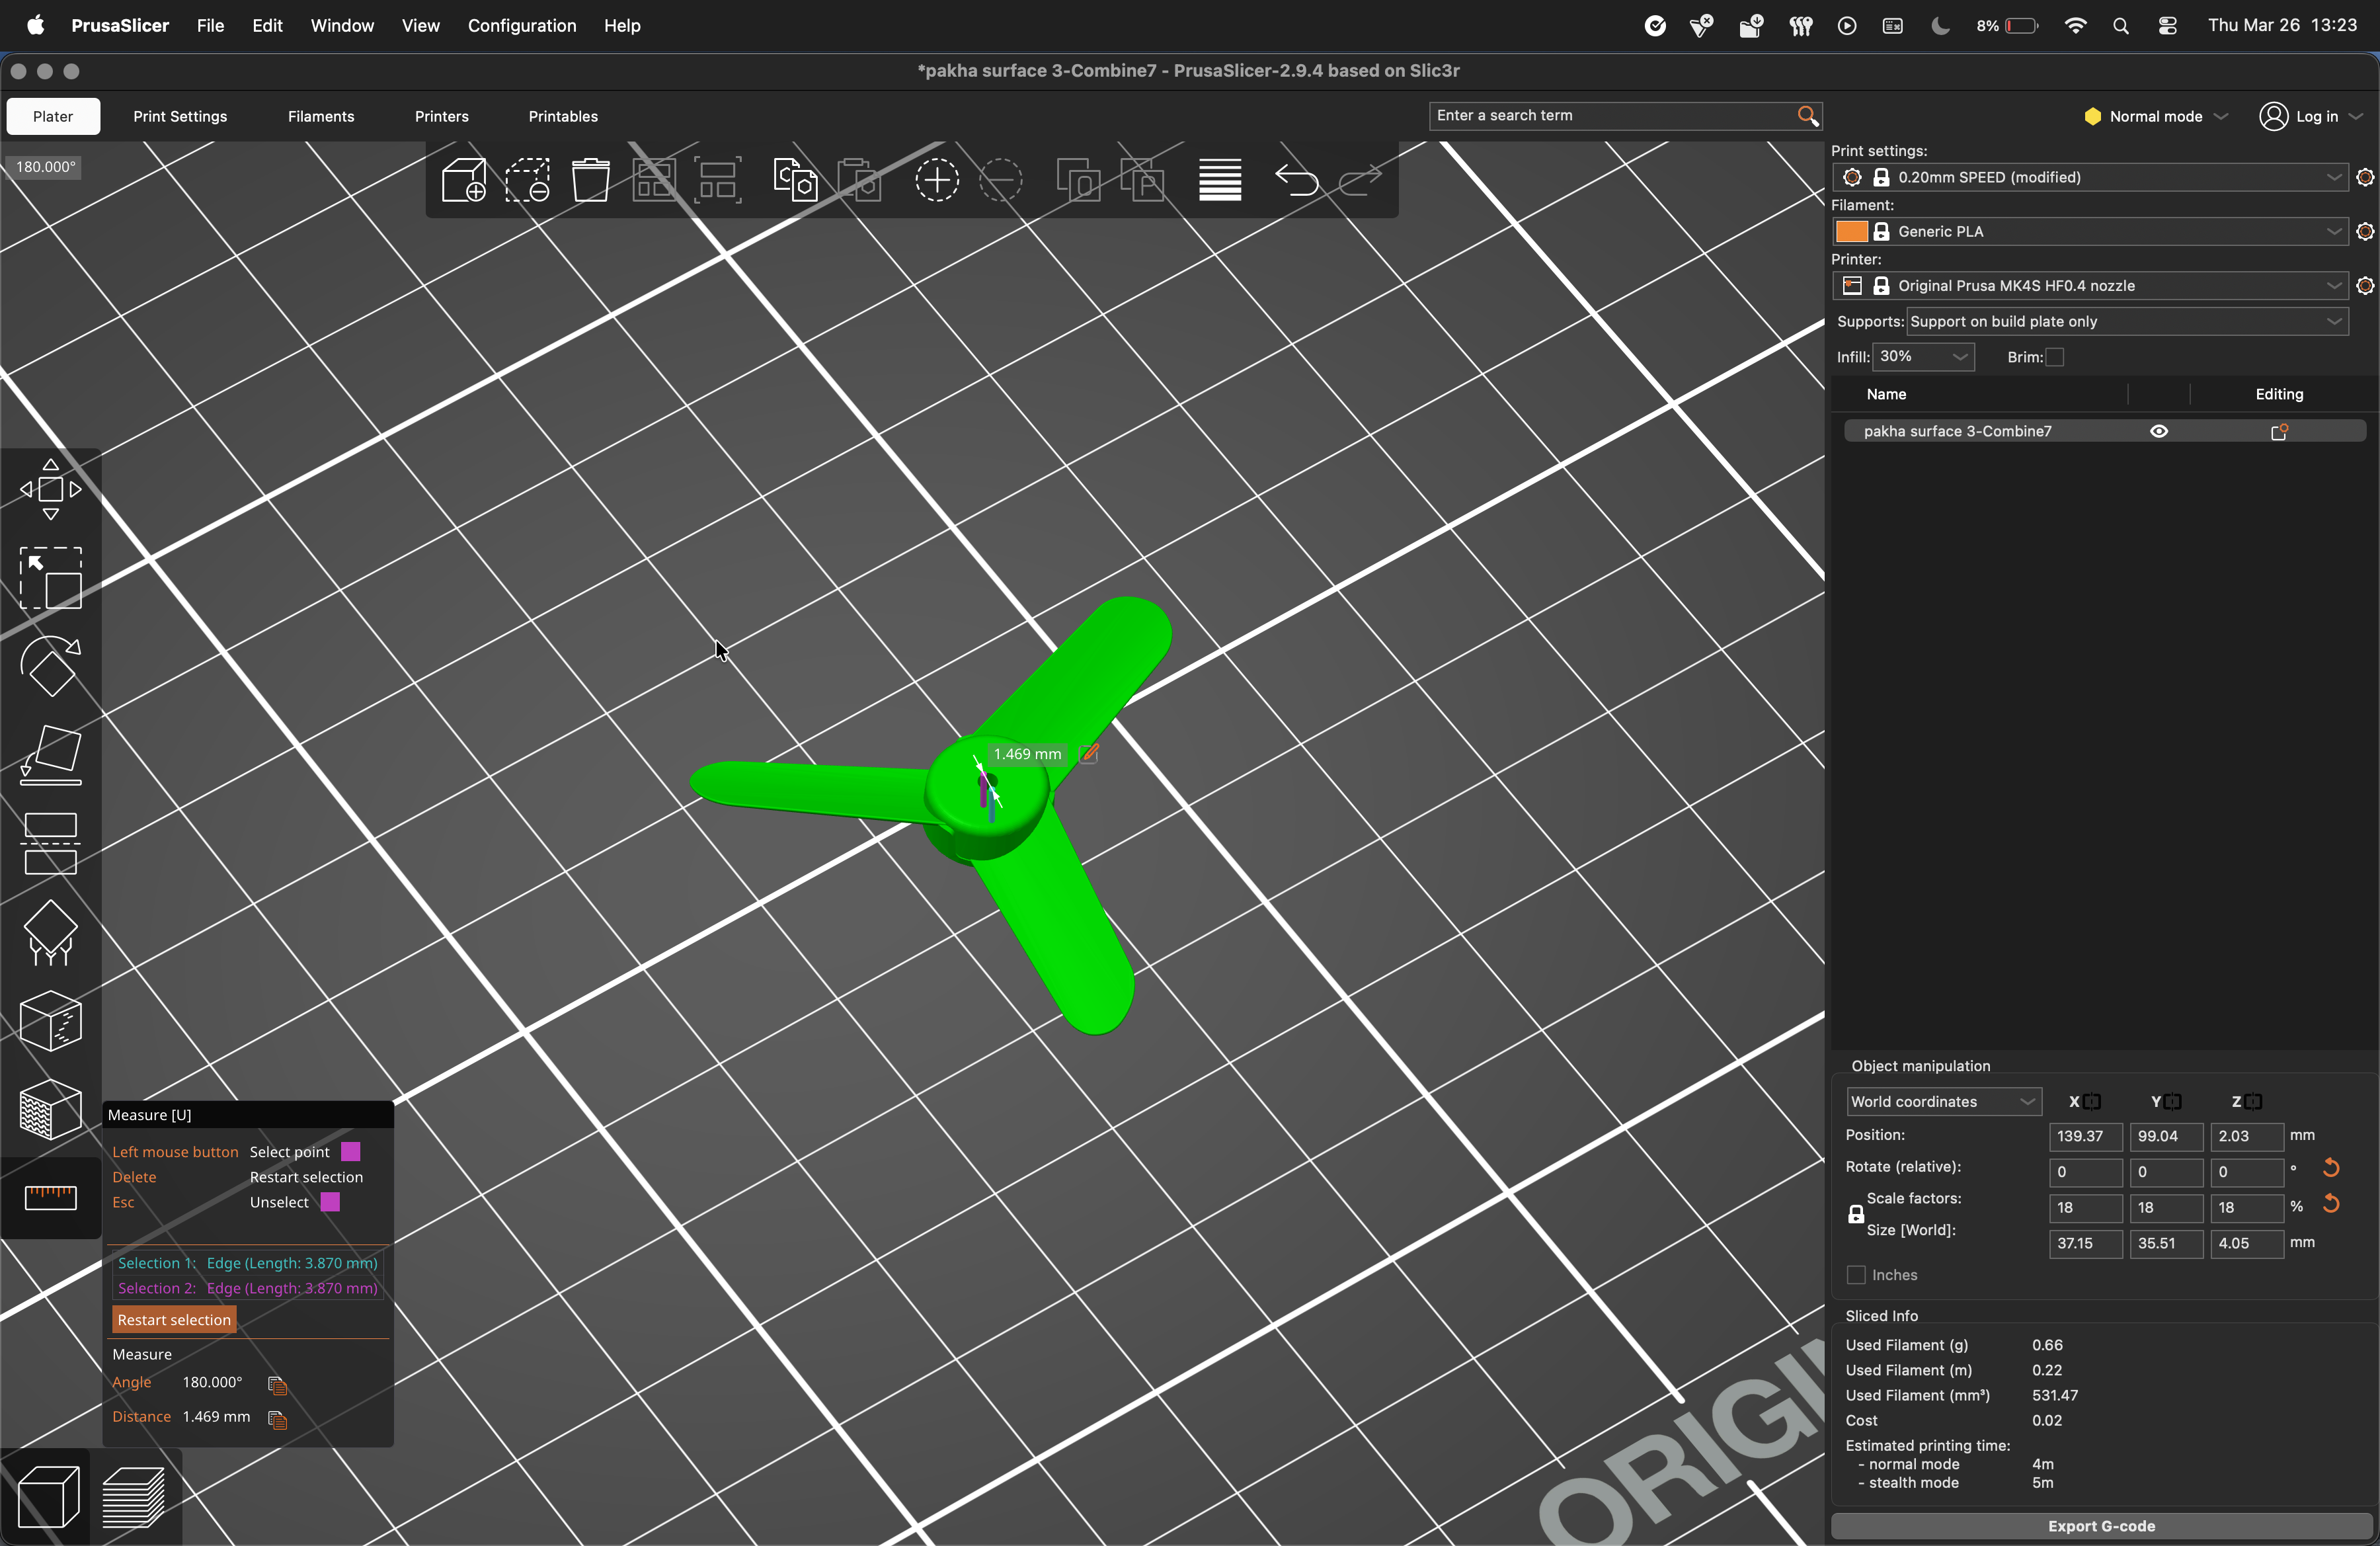Enable the Brim checkbox

click(x=2055, y=357)
